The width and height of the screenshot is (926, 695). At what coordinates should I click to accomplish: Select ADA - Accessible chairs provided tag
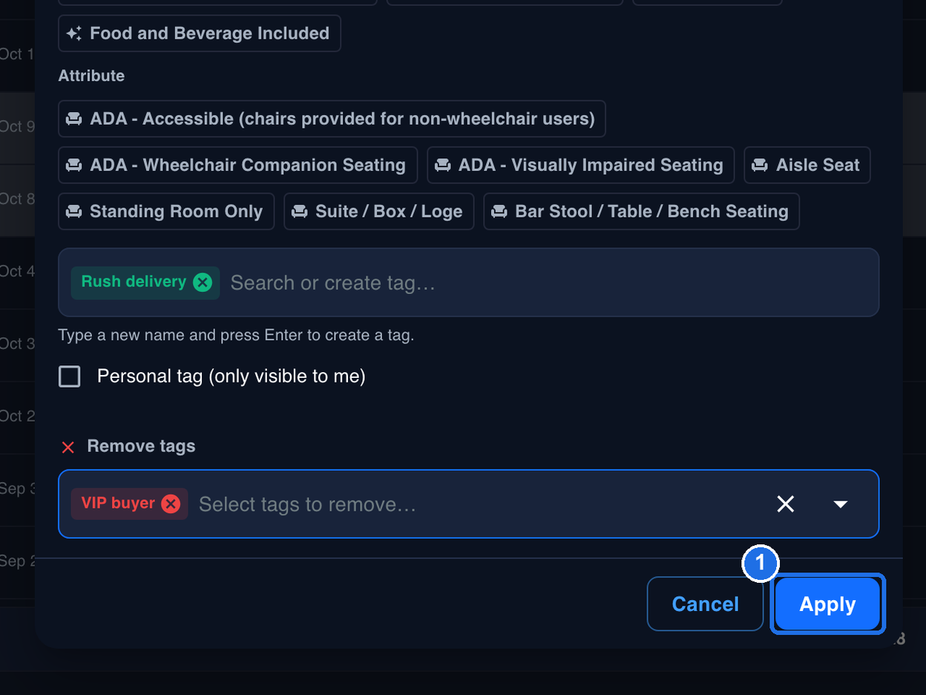pyautogui.click(x=332, y=119)
